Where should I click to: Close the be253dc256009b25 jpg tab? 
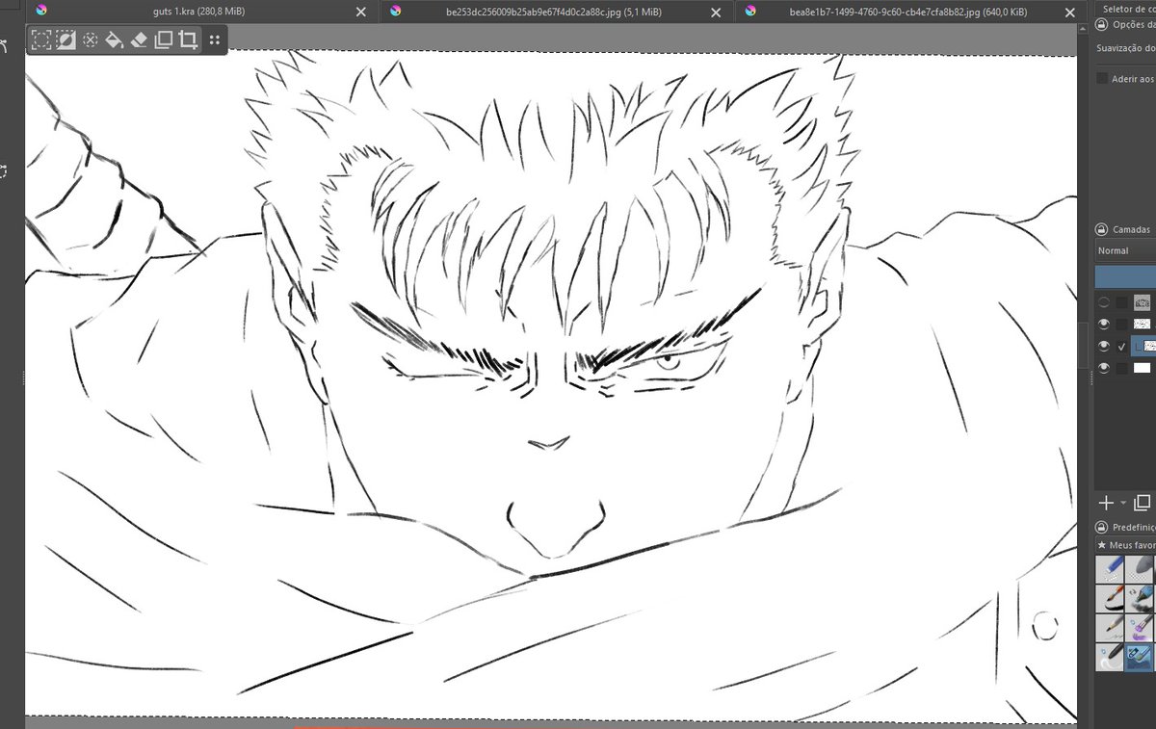(x=716, y=12)
